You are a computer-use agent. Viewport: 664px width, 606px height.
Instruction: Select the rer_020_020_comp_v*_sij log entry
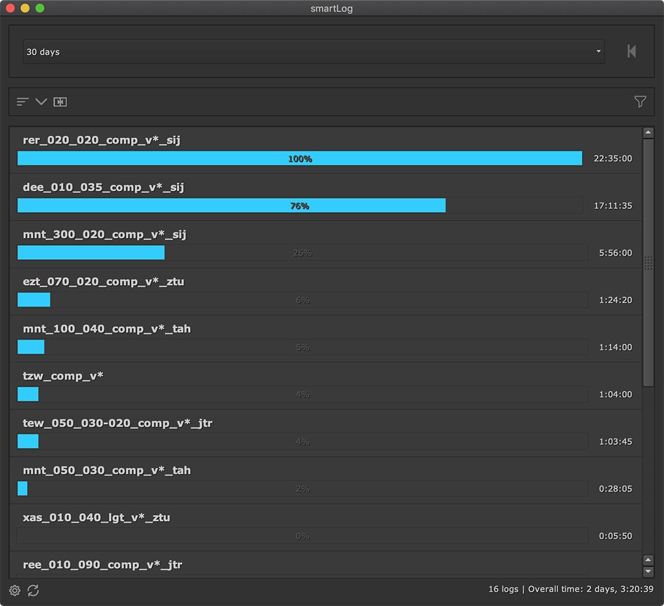pos(101,140)
